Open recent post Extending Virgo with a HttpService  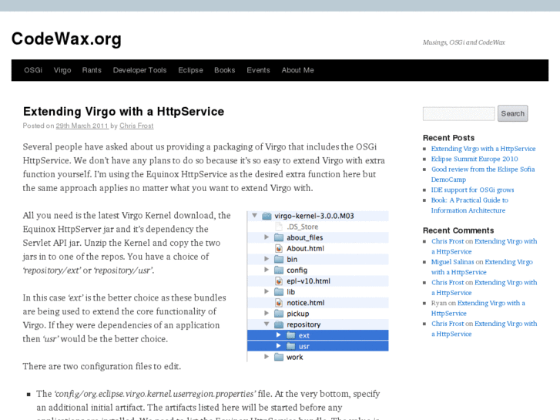[x=483, y=149]
